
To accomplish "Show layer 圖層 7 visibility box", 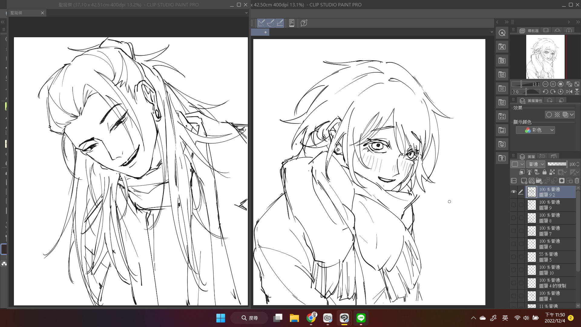I will pos(514,231).
